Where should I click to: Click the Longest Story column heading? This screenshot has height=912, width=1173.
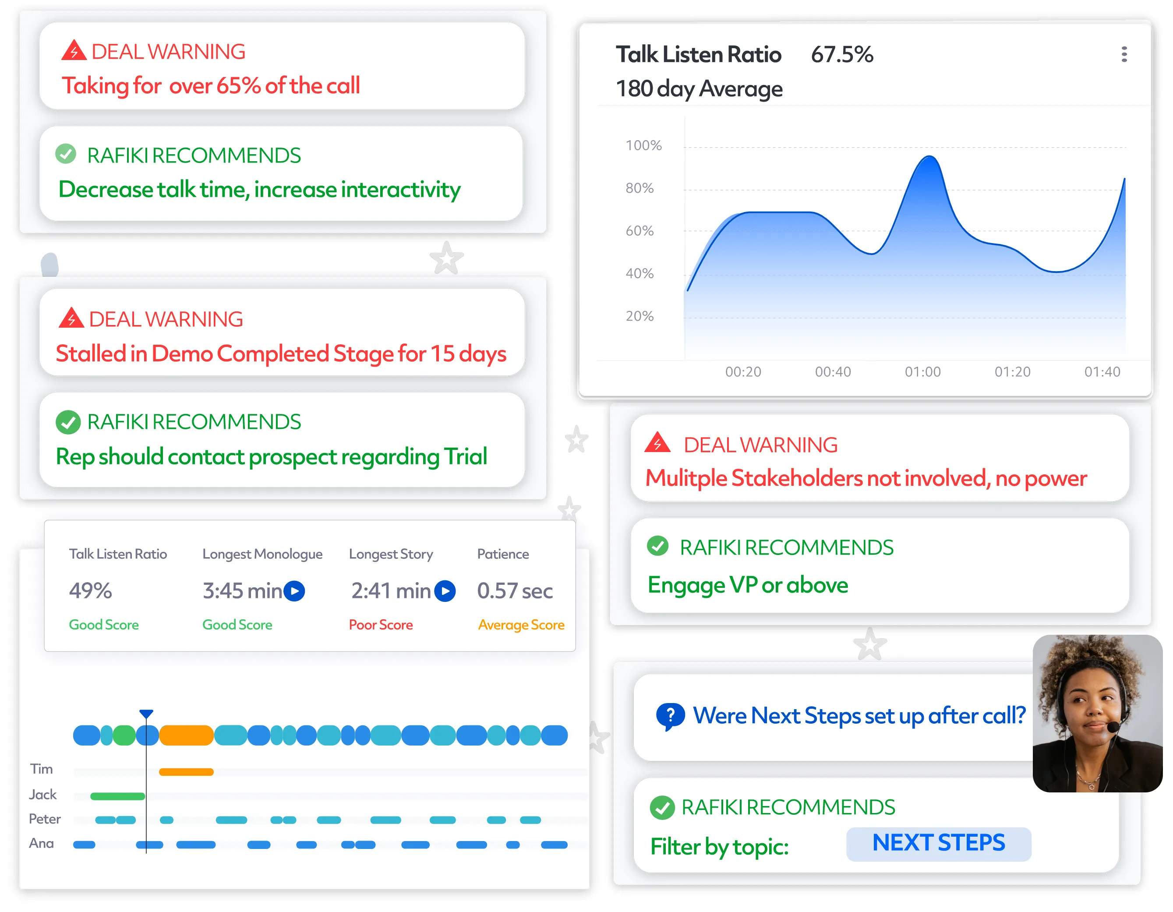[391, 554]
